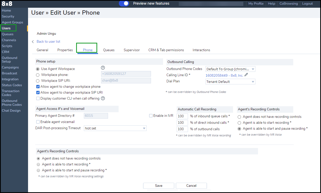Select the Use Agent Workspace radio button

coord(38,69)
